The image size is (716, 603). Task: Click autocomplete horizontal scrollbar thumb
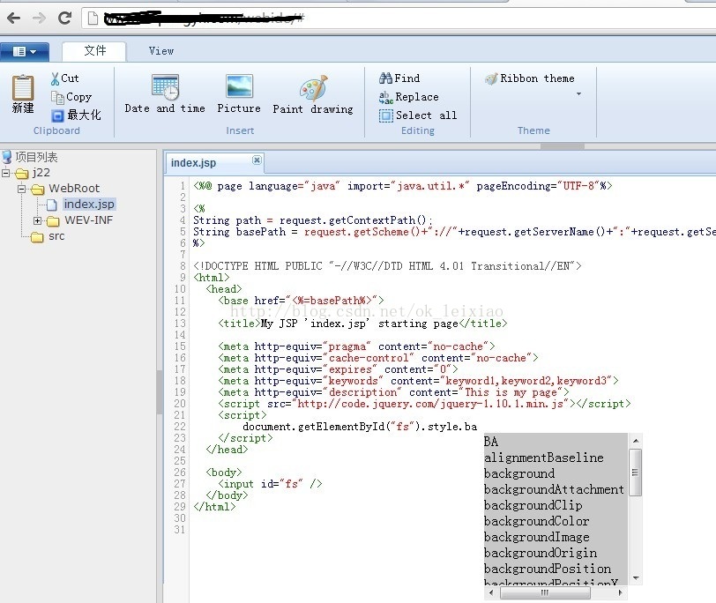(545, 593)
